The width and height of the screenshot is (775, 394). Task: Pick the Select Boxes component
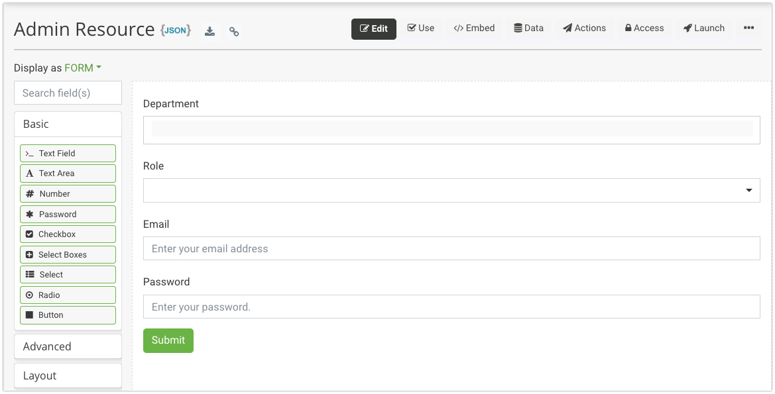pyautogui.click(x=68, y=255)
